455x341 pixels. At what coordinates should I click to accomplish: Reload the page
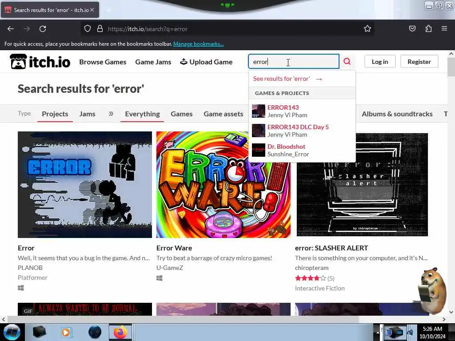pyautogui.click(x=43, y=29)
